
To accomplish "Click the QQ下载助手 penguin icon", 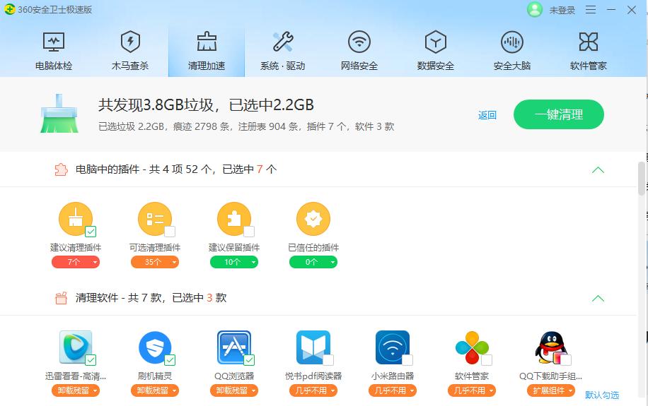I will click(x=551, y=347).
